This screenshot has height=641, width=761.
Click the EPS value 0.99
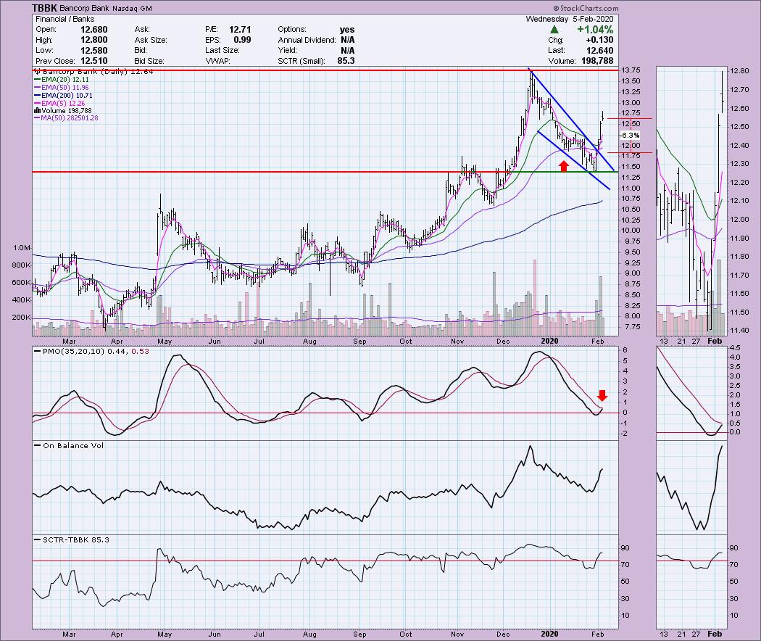[x=242, y=40]
